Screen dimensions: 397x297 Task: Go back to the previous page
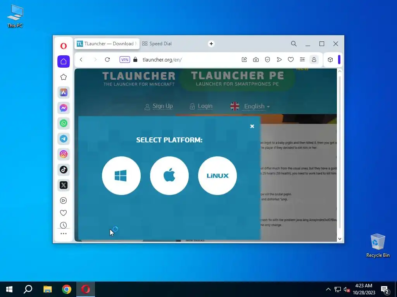(81, 60)
